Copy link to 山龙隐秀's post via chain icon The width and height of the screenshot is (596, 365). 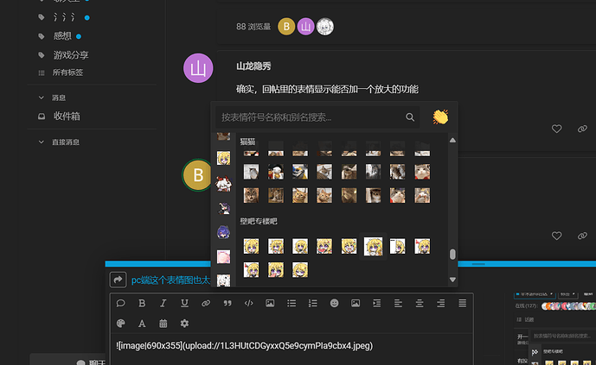pyautogui.click(x=582, y=129)
